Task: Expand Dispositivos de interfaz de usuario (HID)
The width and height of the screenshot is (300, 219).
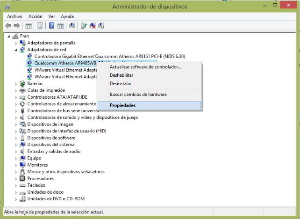Action: (x=16, y=131)
